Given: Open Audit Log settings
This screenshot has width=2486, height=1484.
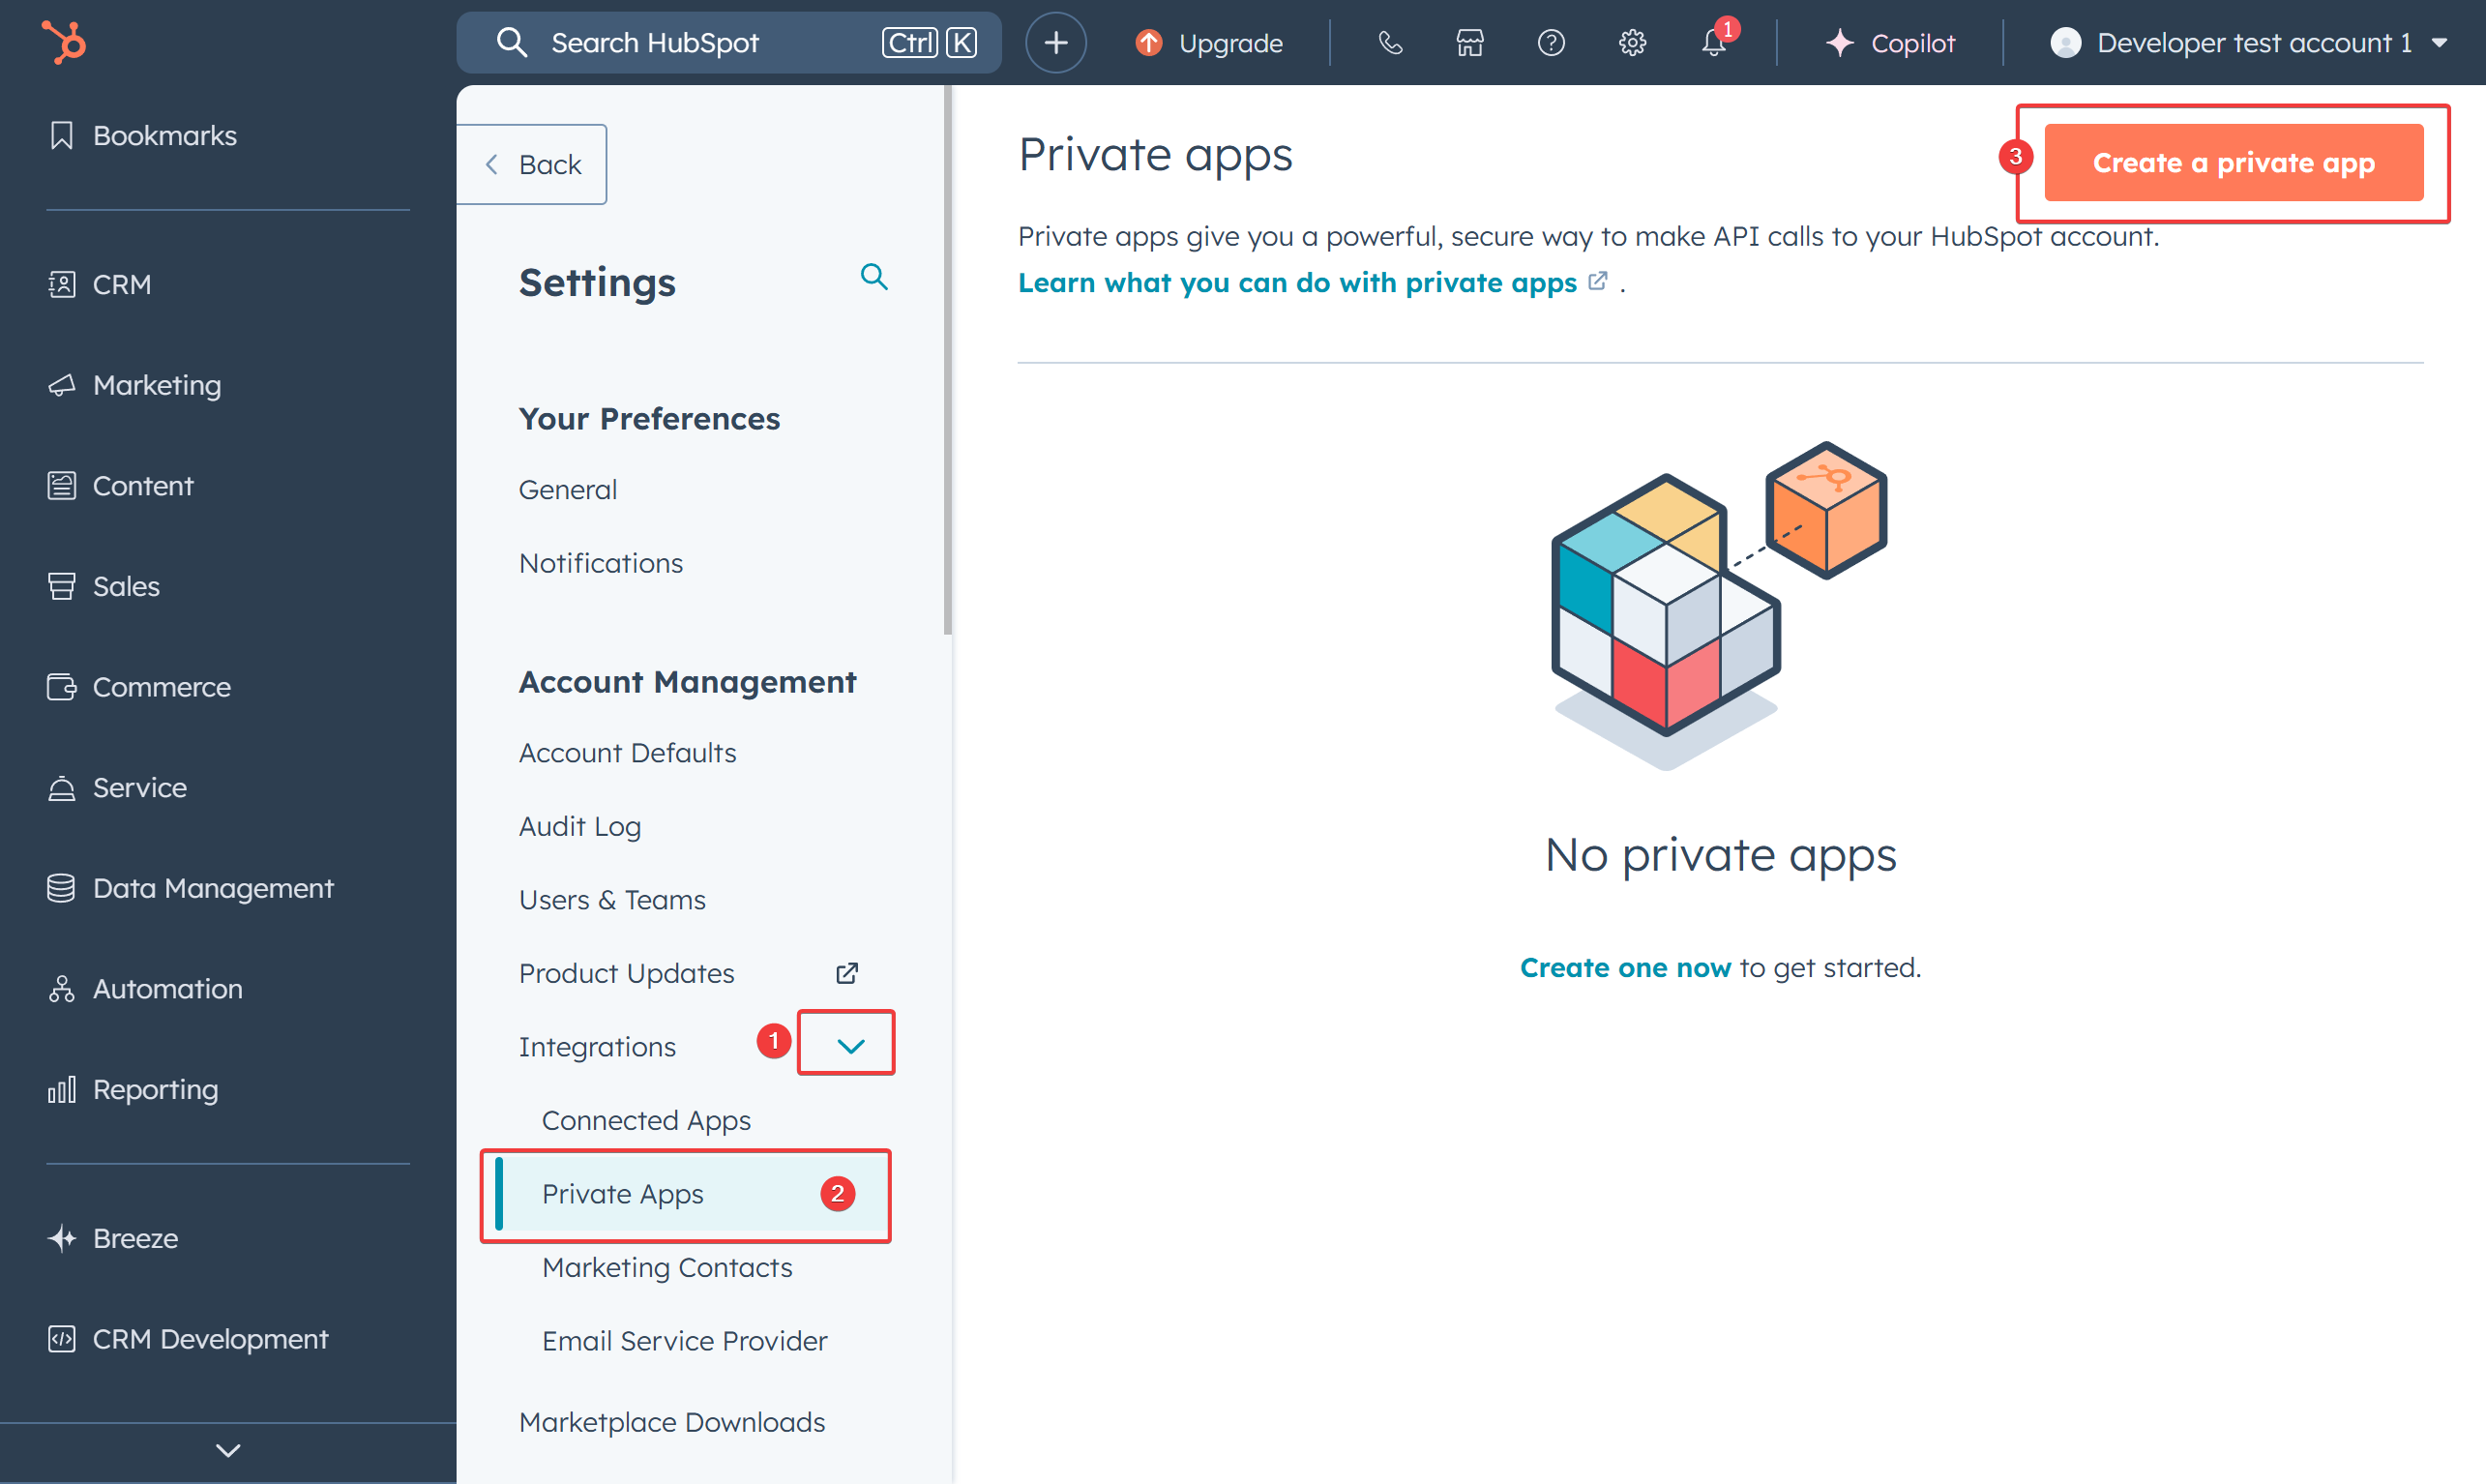Looking at the screenshot, I should click(x=579, y=827).
